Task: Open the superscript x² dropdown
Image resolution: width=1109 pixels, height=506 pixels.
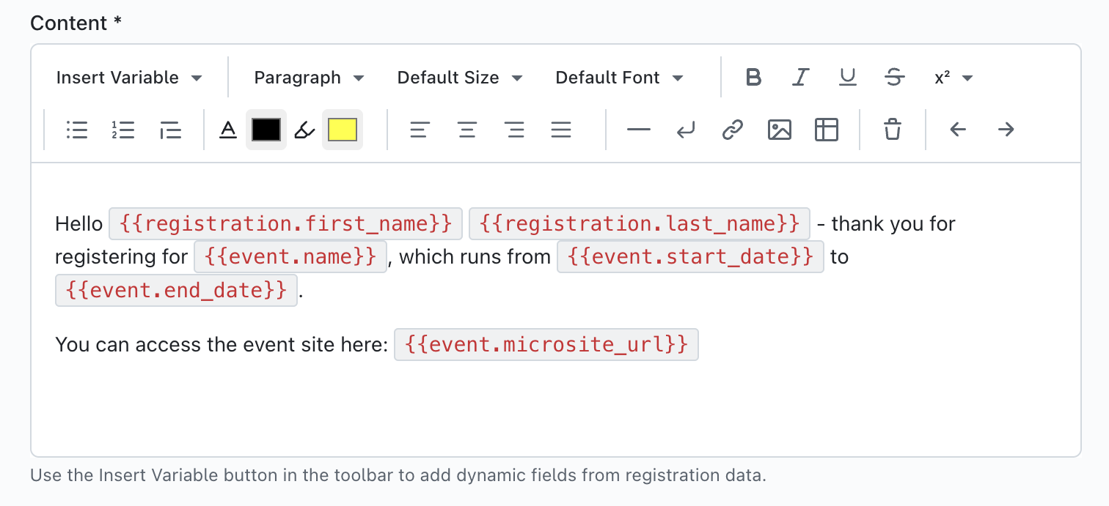Action: (x=954, y=78)
